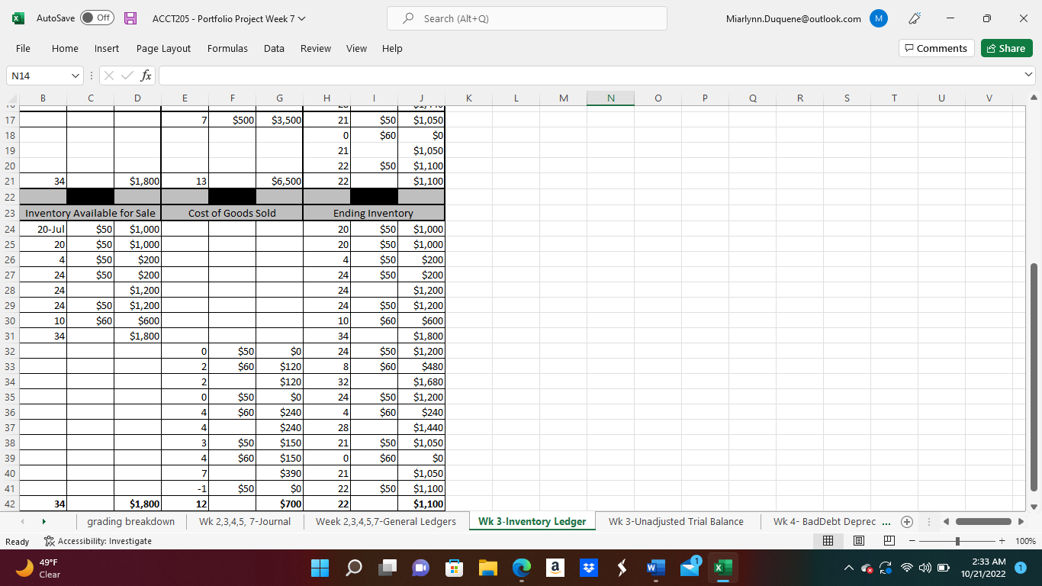Open the grading breakdown sheet tab
The width and height of the screenshot is (1042, 586).
coord(130,521)
